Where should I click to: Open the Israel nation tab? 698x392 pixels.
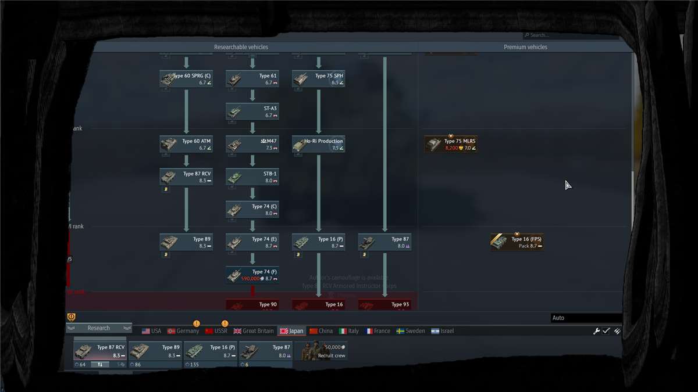click(442, 331)
